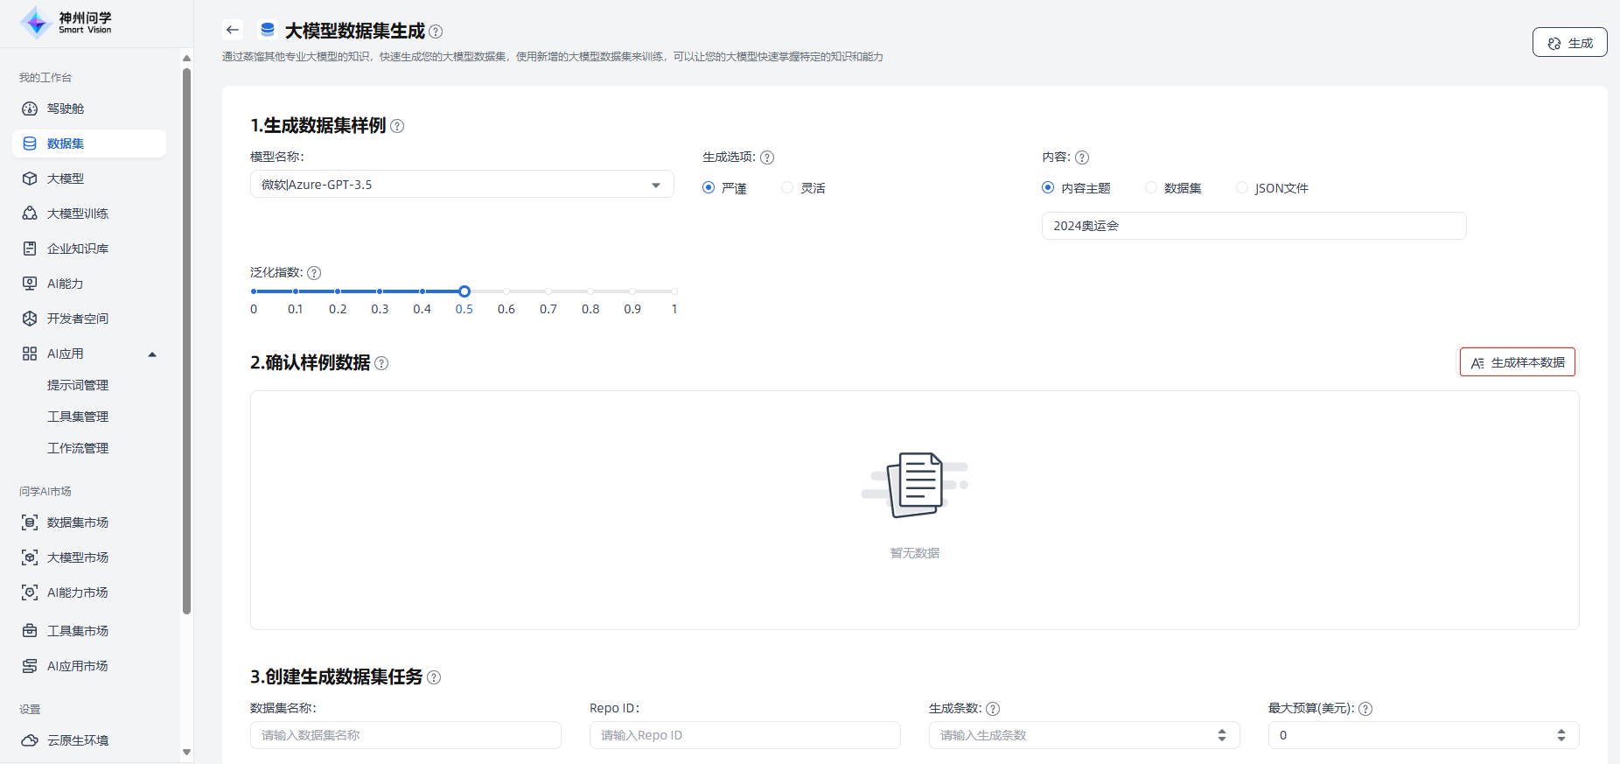
Task: Click help icon next to 生成选项
Action: coord(767,158)
